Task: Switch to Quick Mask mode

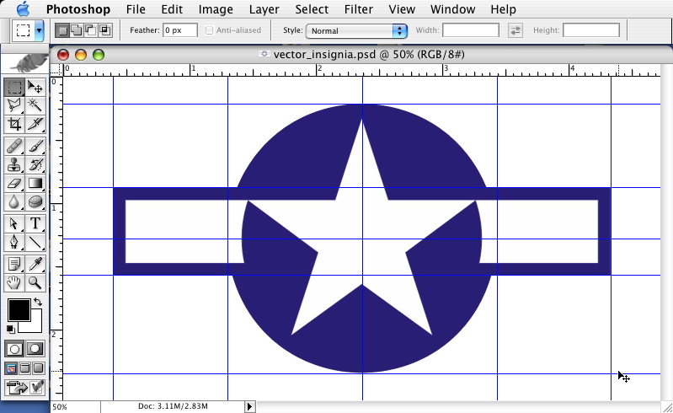Action: coord(35,349)
